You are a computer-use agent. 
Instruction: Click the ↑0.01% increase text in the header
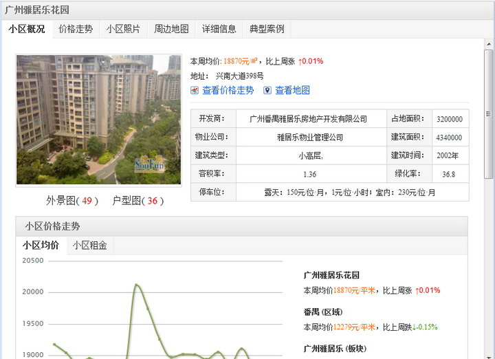tap(311, 61)
